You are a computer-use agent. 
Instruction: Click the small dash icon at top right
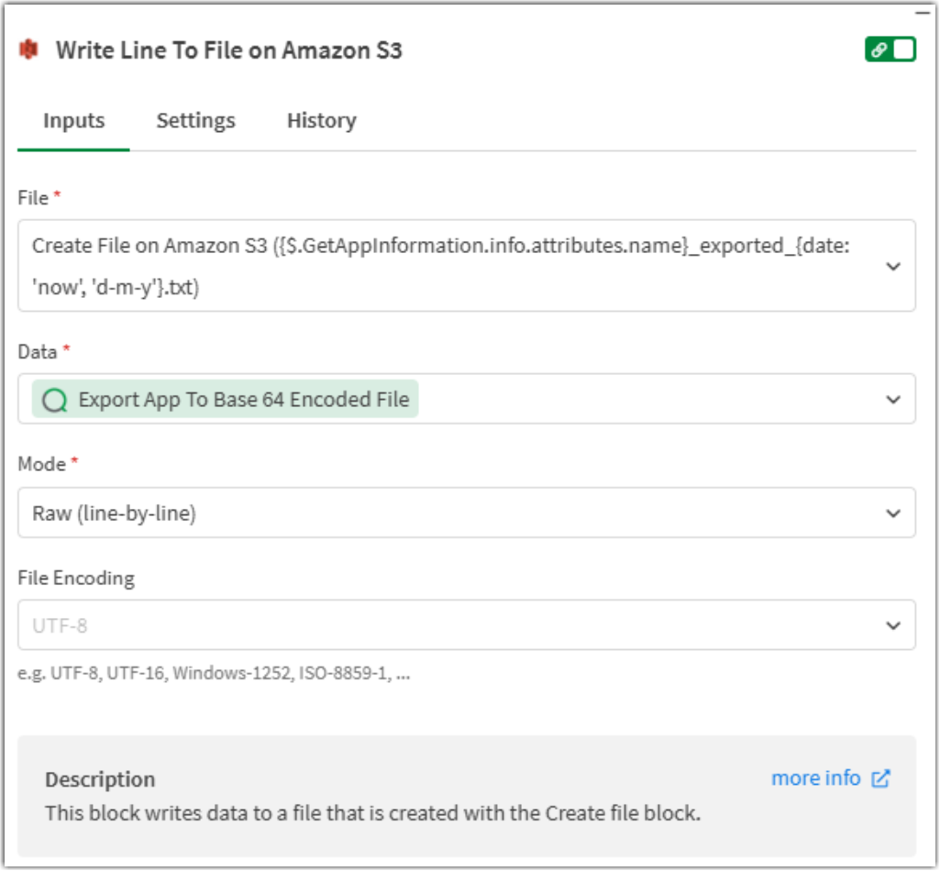922,15
